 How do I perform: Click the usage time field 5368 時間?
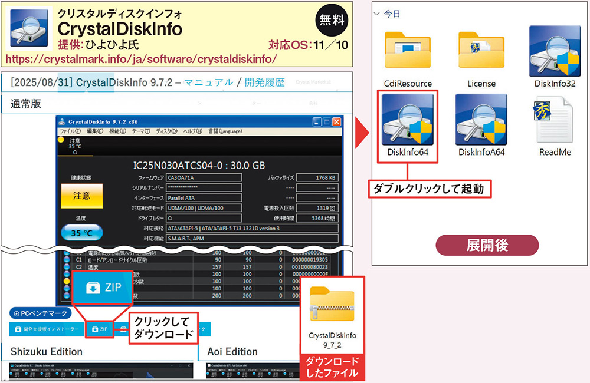(x=317, y=218)
